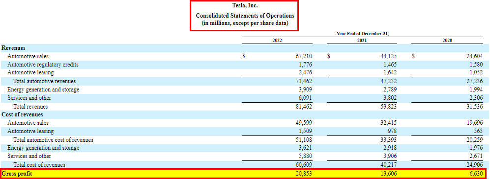Screen dimensions: 490x179
Task: Select the 2020 column header
Action: tap(447, 41)
